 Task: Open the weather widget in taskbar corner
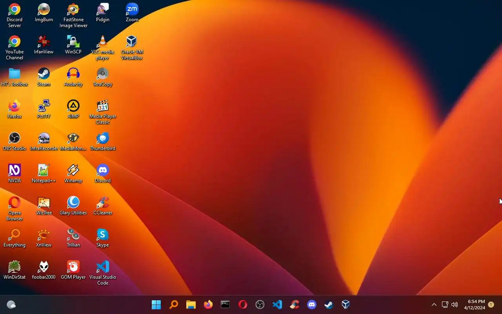tap(11, 305)
